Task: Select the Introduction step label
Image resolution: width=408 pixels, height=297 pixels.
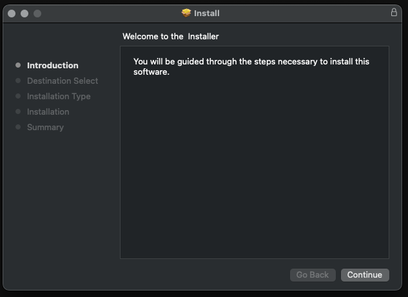Action: [x=53, y=65]
